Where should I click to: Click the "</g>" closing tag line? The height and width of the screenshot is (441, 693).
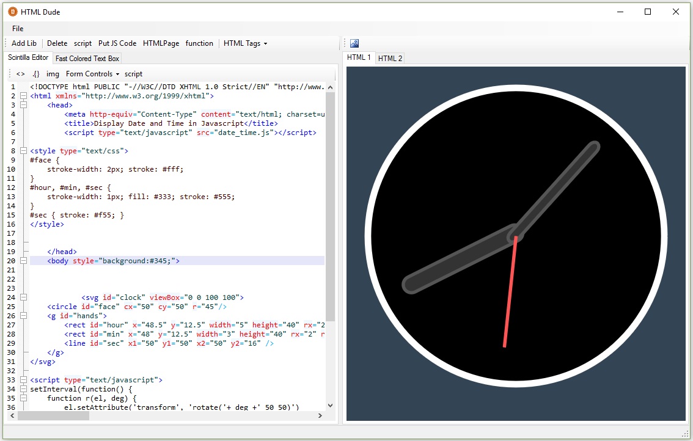pyautogui.click(x=55, y=352)
